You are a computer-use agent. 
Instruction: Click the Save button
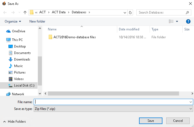pos(150,121)
